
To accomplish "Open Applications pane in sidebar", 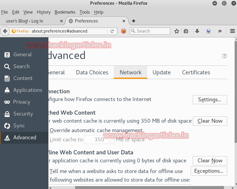I will click(x=24, y=90).
